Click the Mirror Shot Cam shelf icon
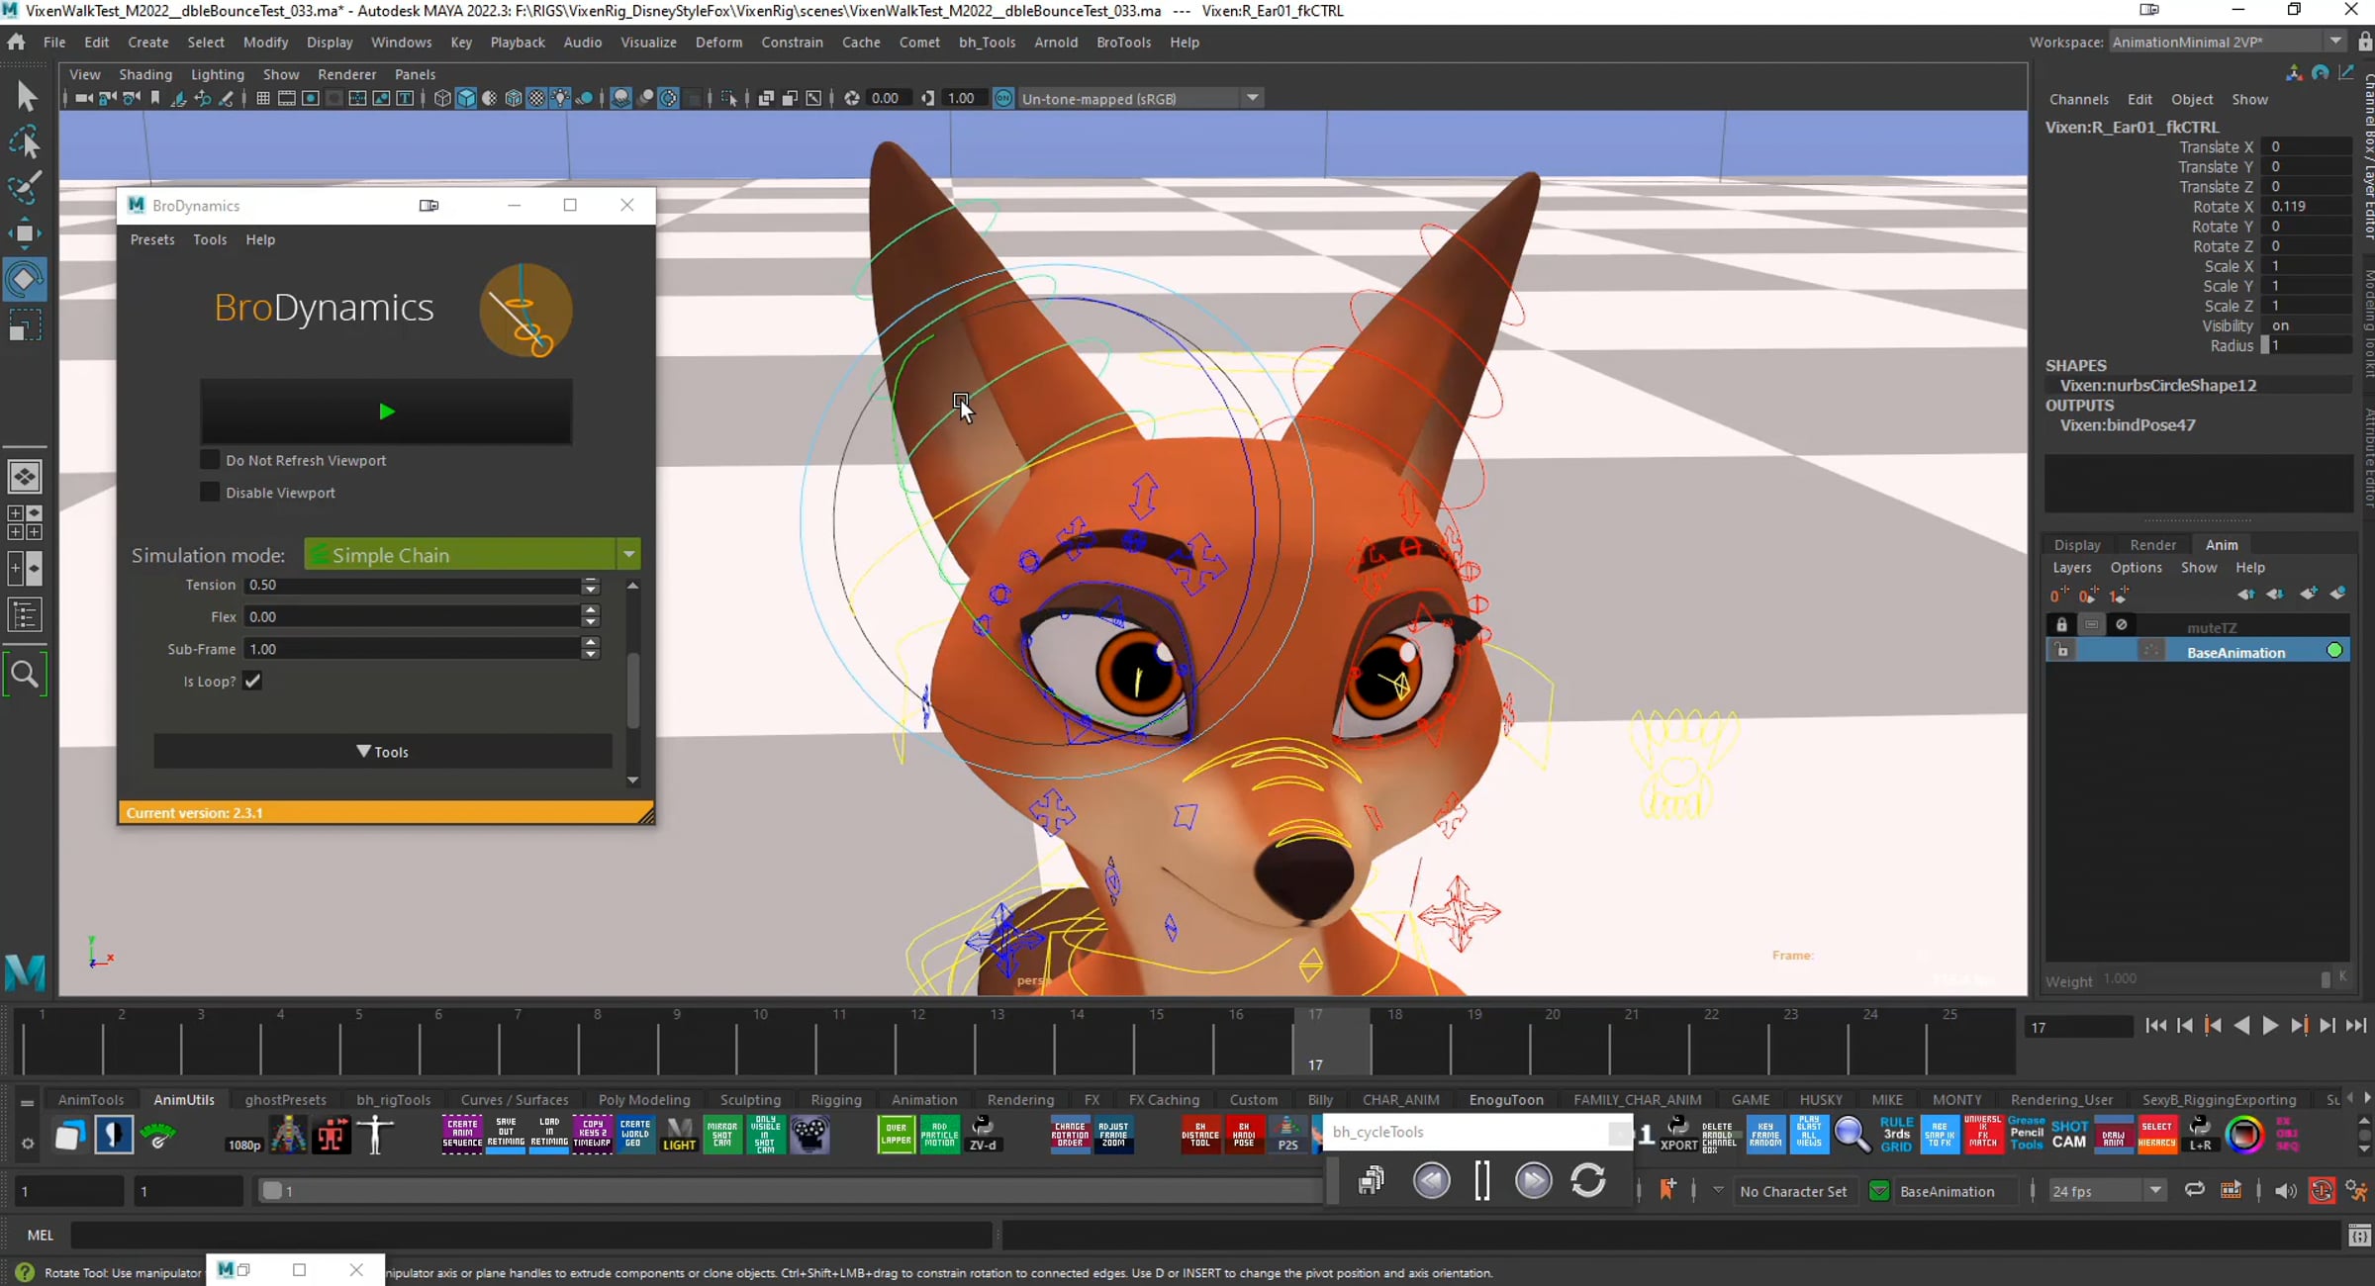Viewport: 2375px width, 1286px height. 722,1135
